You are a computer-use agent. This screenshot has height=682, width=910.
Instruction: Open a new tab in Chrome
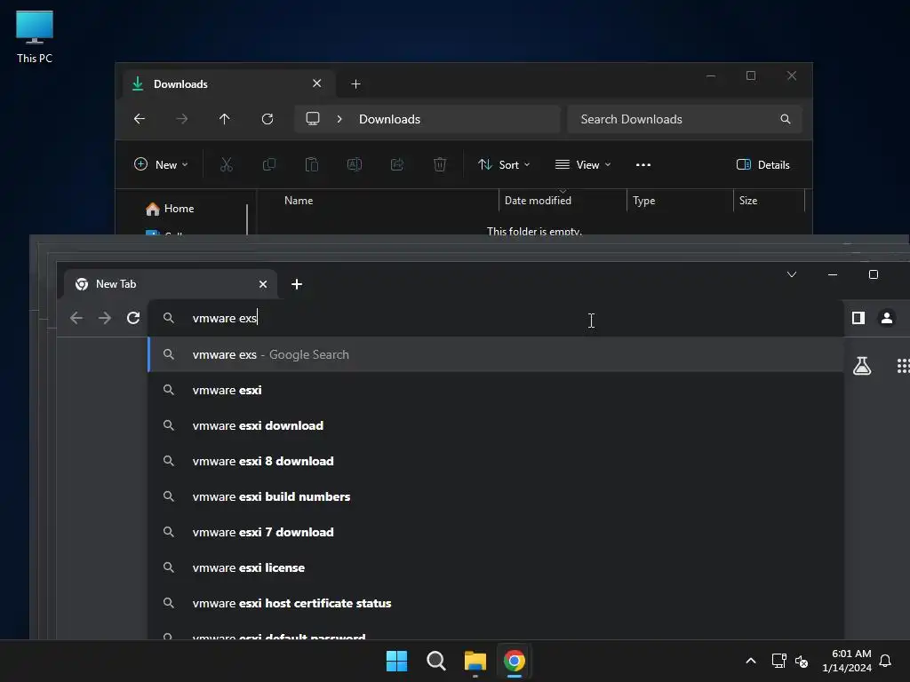(x=297, y=284)
